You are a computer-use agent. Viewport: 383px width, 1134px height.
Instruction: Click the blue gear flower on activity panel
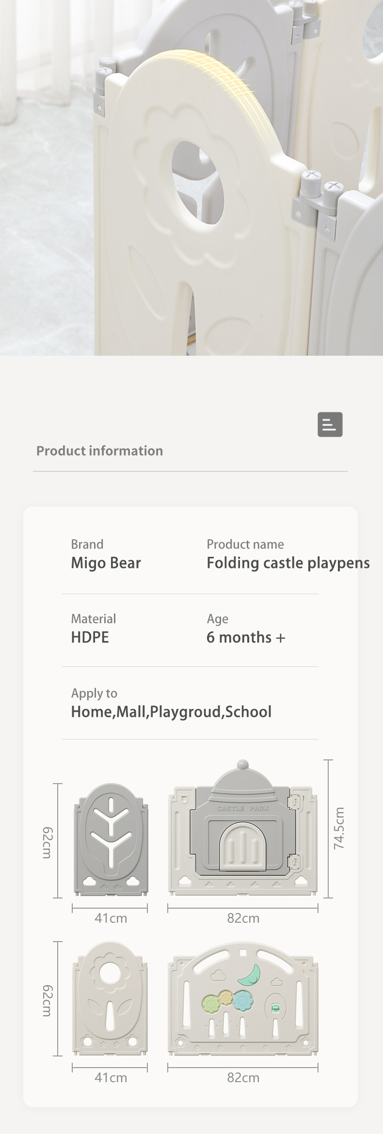point(242,1000)
